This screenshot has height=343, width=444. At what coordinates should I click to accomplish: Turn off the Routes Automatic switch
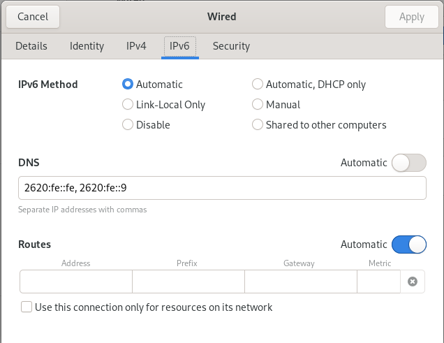(x=409, y=245)
